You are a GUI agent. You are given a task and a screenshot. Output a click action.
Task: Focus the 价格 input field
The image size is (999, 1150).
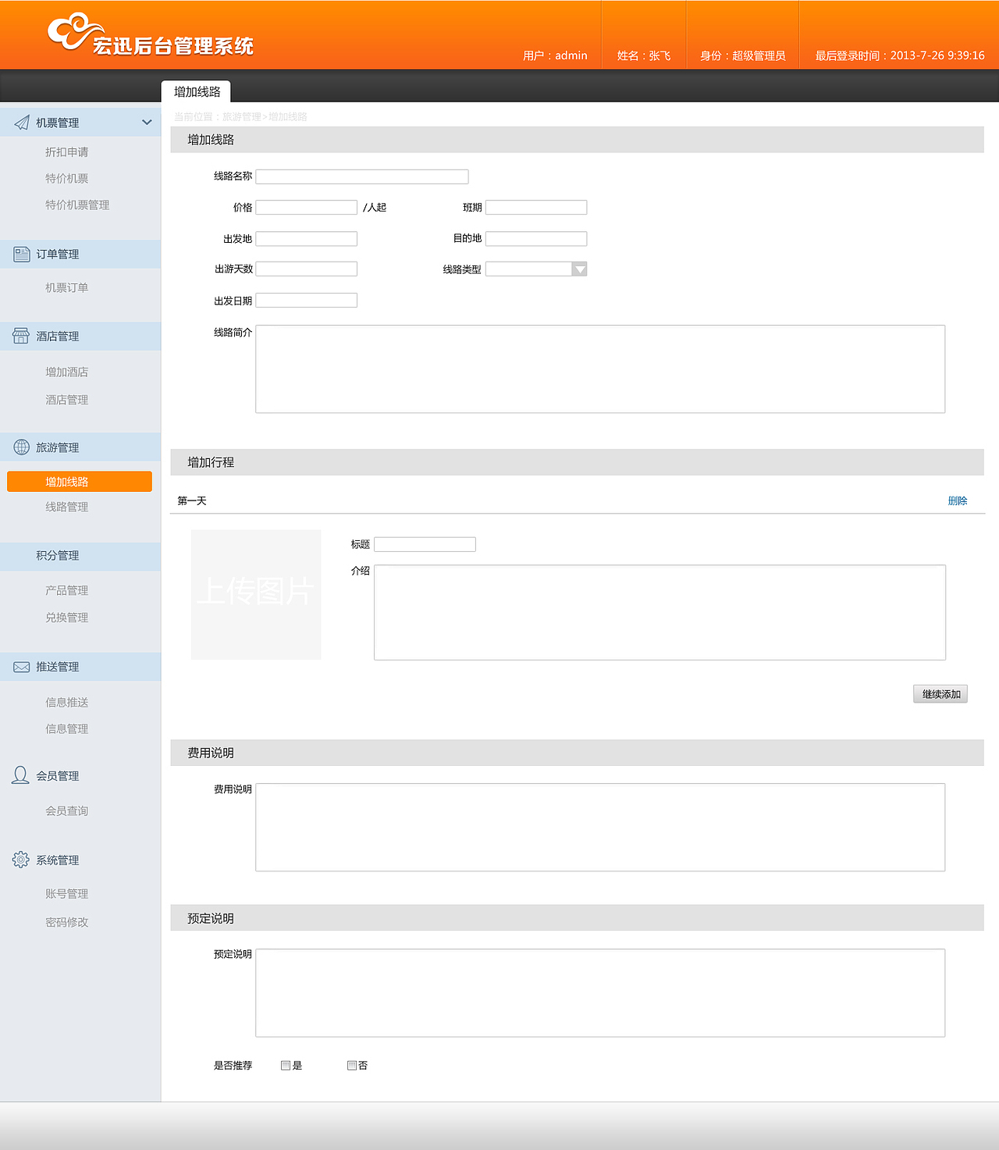[307, 208]
